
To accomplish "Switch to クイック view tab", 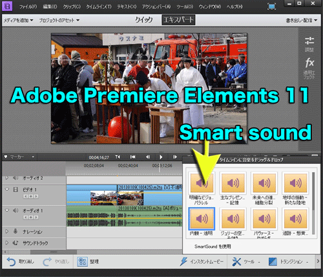I will pos(143,20).
